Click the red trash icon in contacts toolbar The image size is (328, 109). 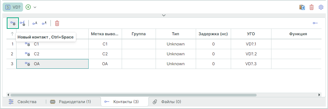click(x=57, y=23)
